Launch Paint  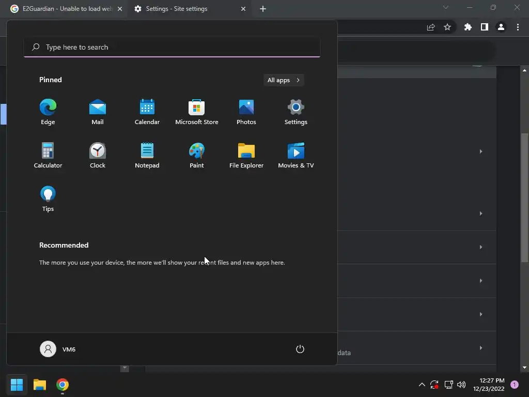click(197, 155)
